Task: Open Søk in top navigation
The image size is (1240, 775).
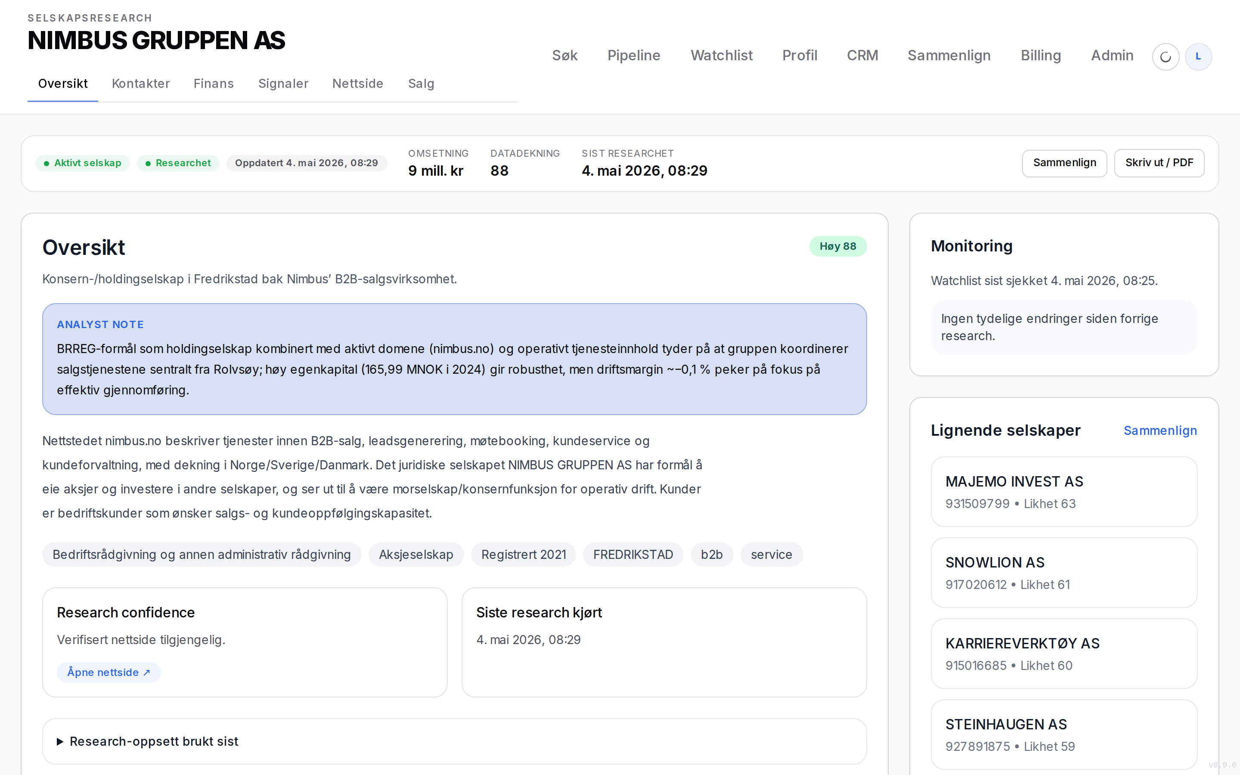Action: (x=564, y=56)
